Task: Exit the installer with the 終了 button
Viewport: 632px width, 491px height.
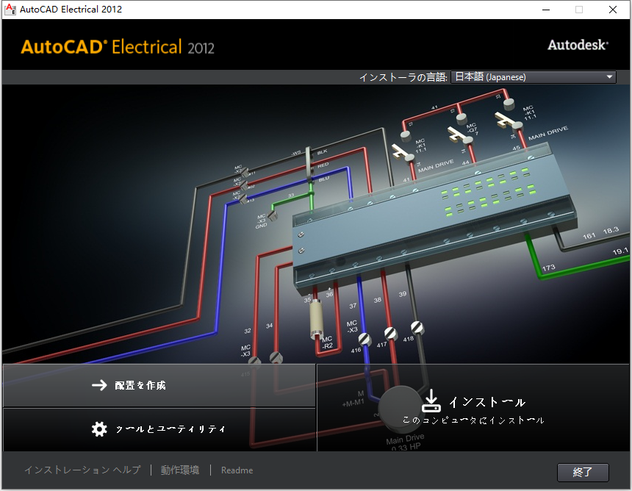Action: click(x=583, y=472)
